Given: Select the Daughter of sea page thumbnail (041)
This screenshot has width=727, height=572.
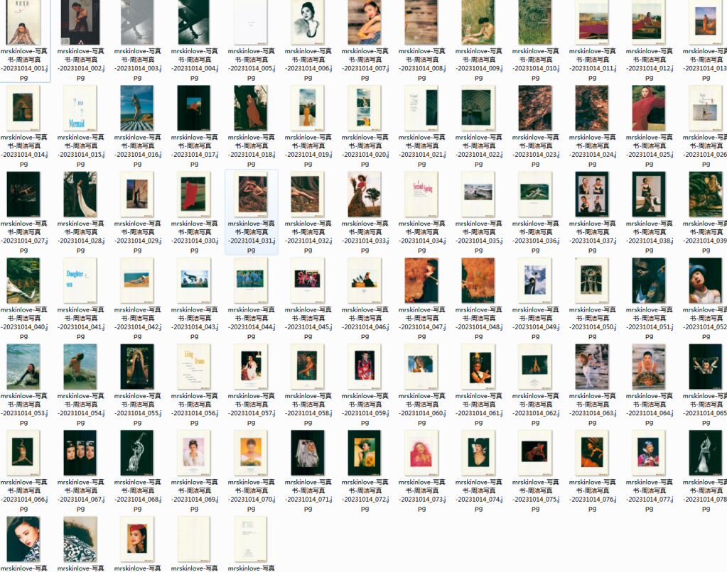Looking at the screenshot, I should (x=80, y=280).
